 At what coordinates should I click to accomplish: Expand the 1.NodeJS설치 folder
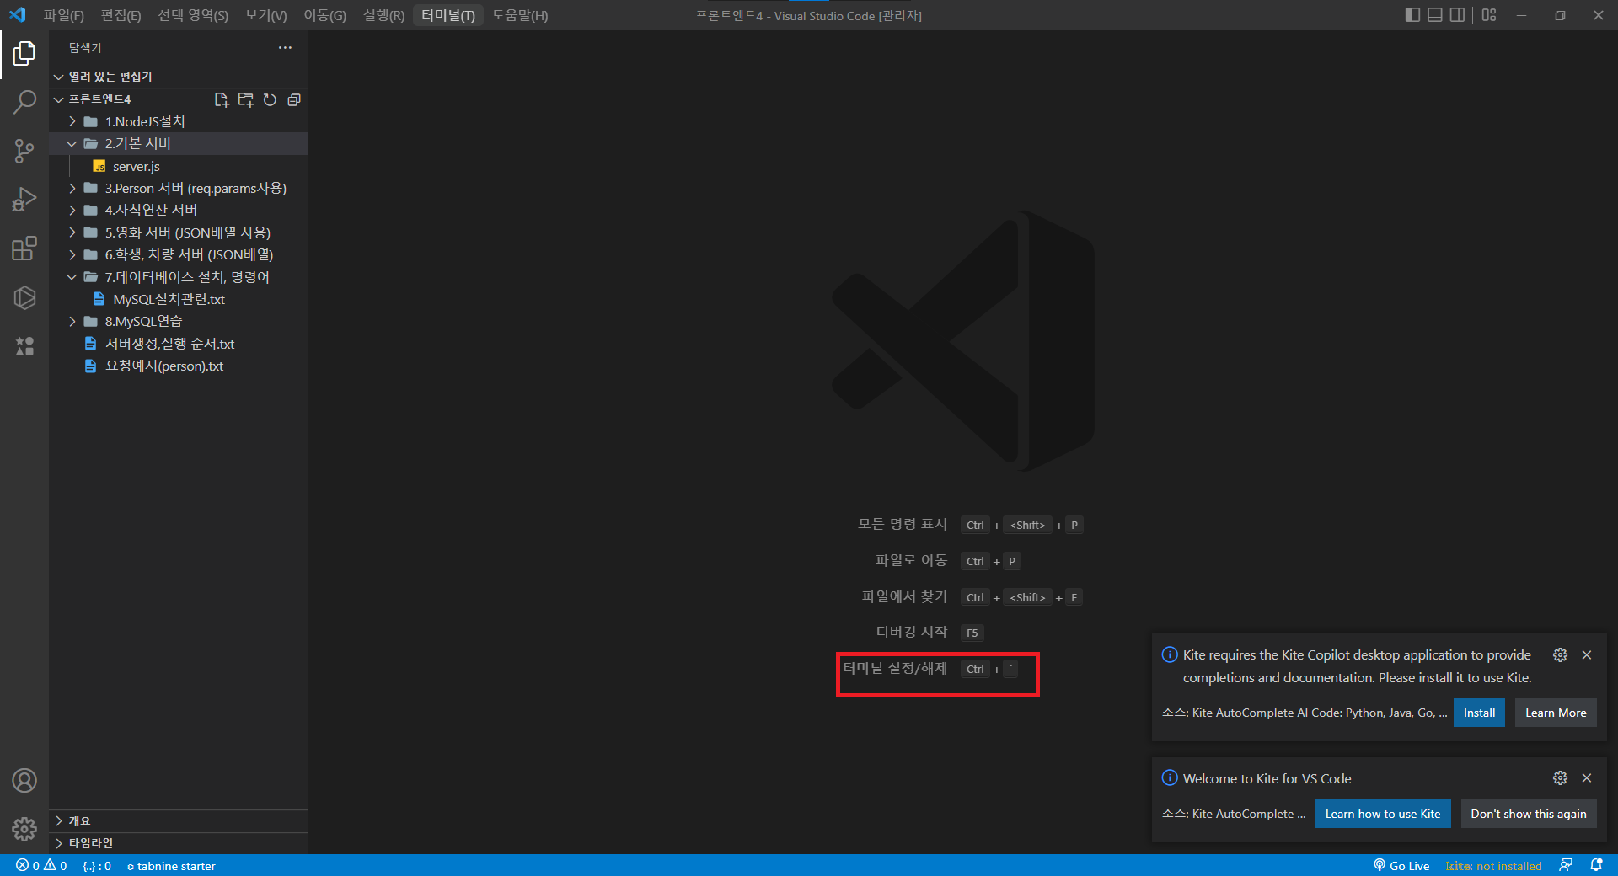pyautogui.click(x=179, y=121)
